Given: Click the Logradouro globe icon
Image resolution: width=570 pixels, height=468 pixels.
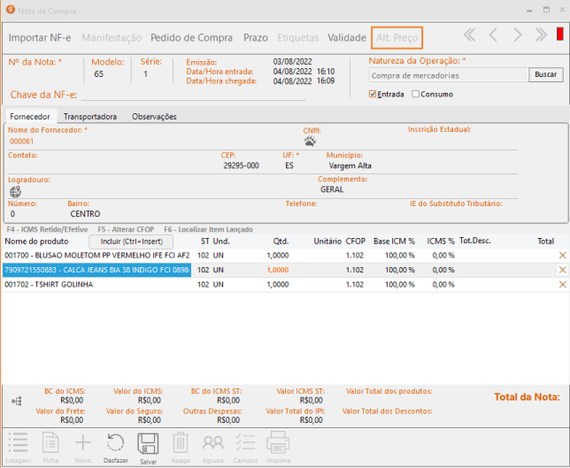Looking at the screenshot, I should (14, 190).
